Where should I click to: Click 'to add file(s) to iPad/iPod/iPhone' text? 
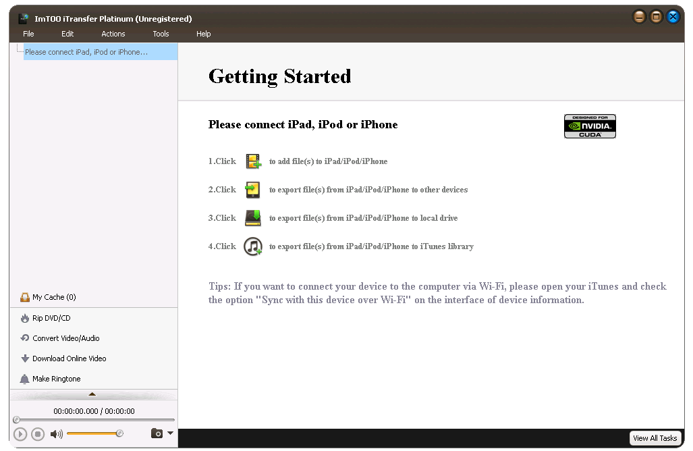tap(328, 161)
